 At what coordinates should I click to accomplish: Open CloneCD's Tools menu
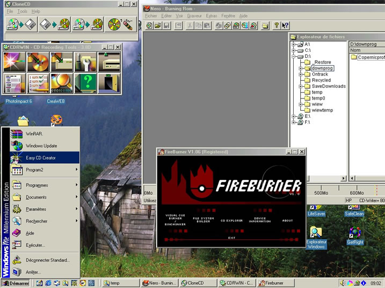pos(22,11)
